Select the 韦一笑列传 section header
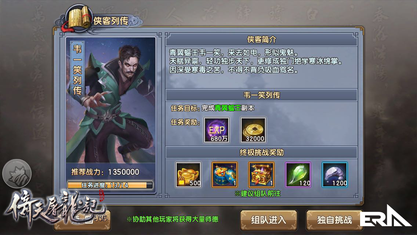 click(261, 95)
